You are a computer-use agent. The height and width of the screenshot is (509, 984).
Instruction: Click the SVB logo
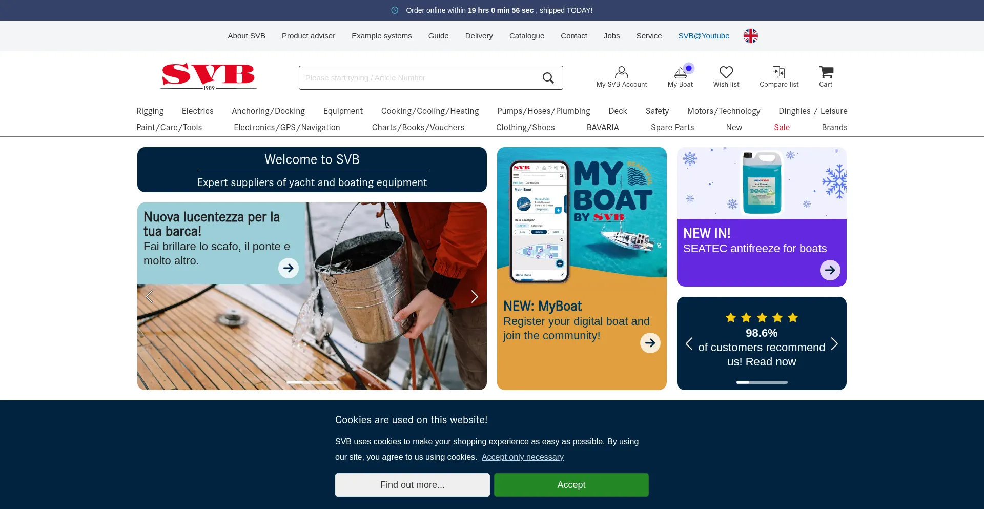click(x=208, y=76)
